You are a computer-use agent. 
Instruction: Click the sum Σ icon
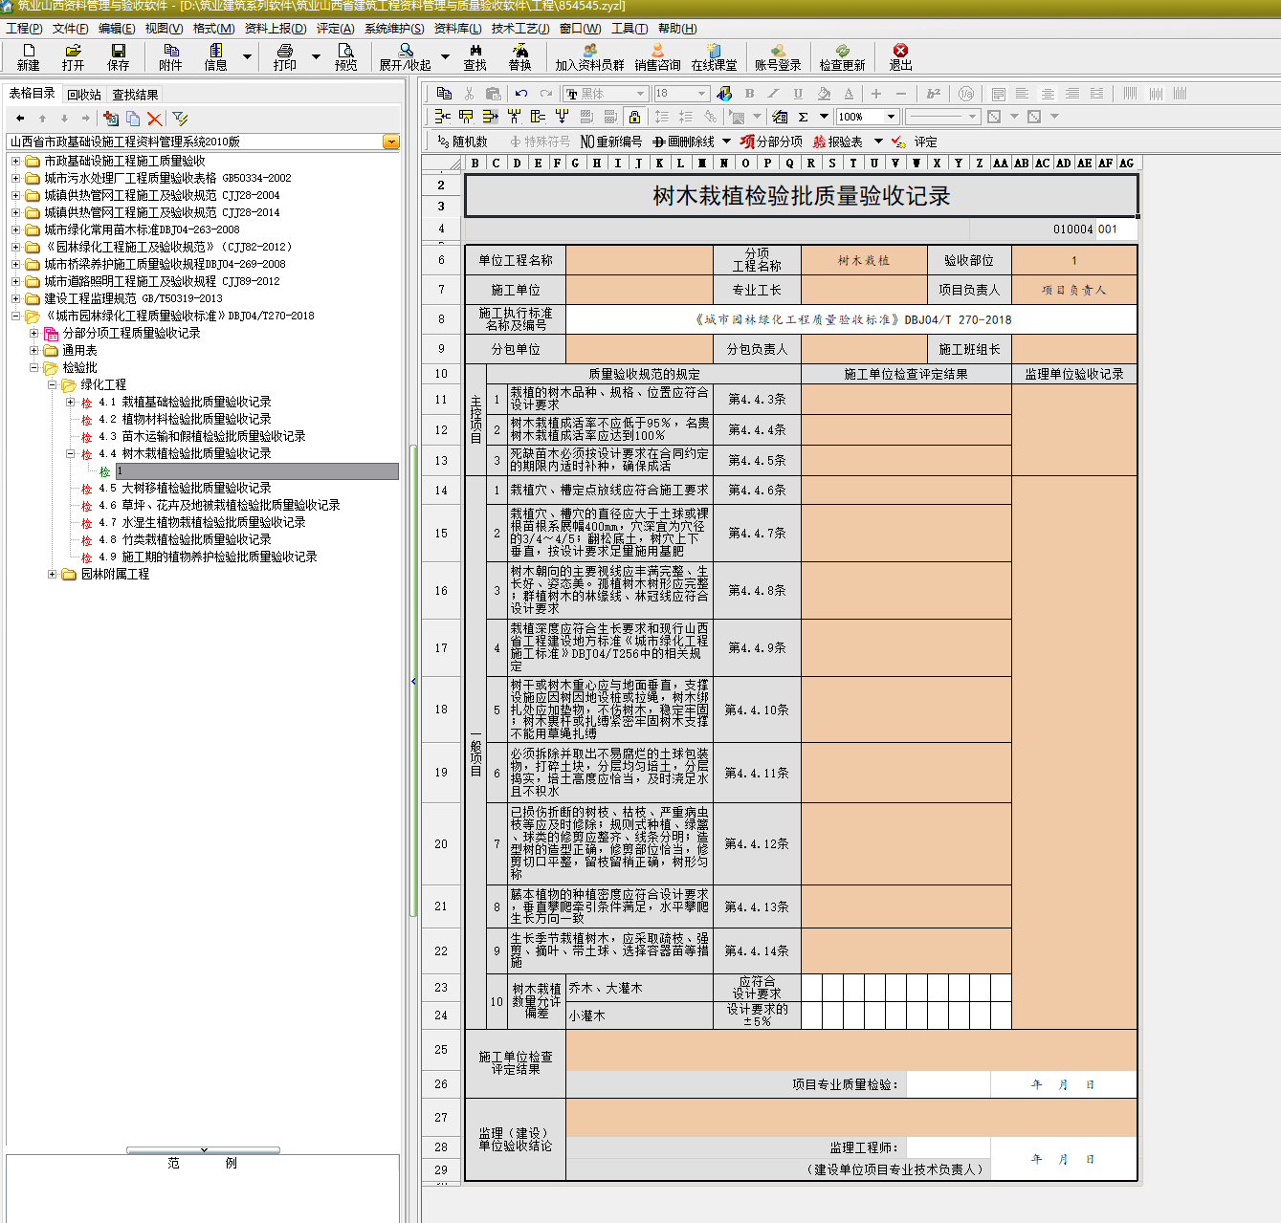[x=804, y=117]
